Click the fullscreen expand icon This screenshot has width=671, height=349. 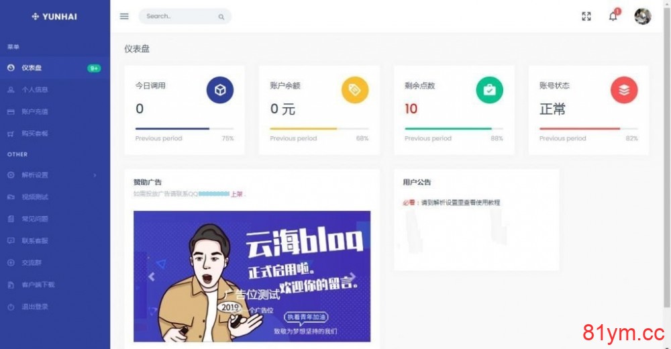[x=586, y=16]
